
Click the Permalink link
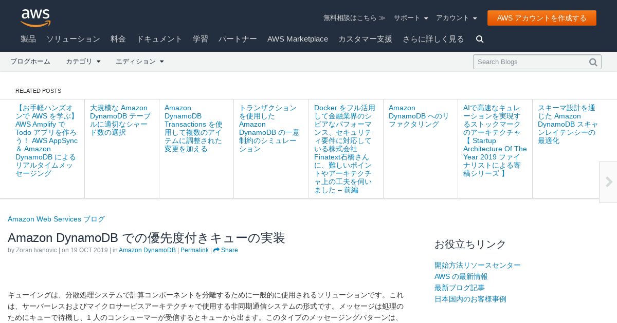[194, 250]
